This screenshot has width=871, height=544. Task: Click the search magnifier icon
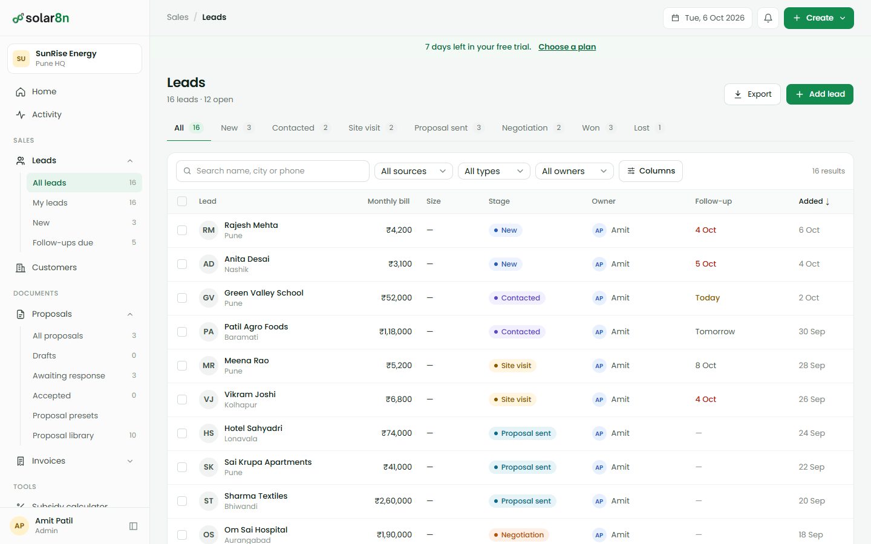188,171
